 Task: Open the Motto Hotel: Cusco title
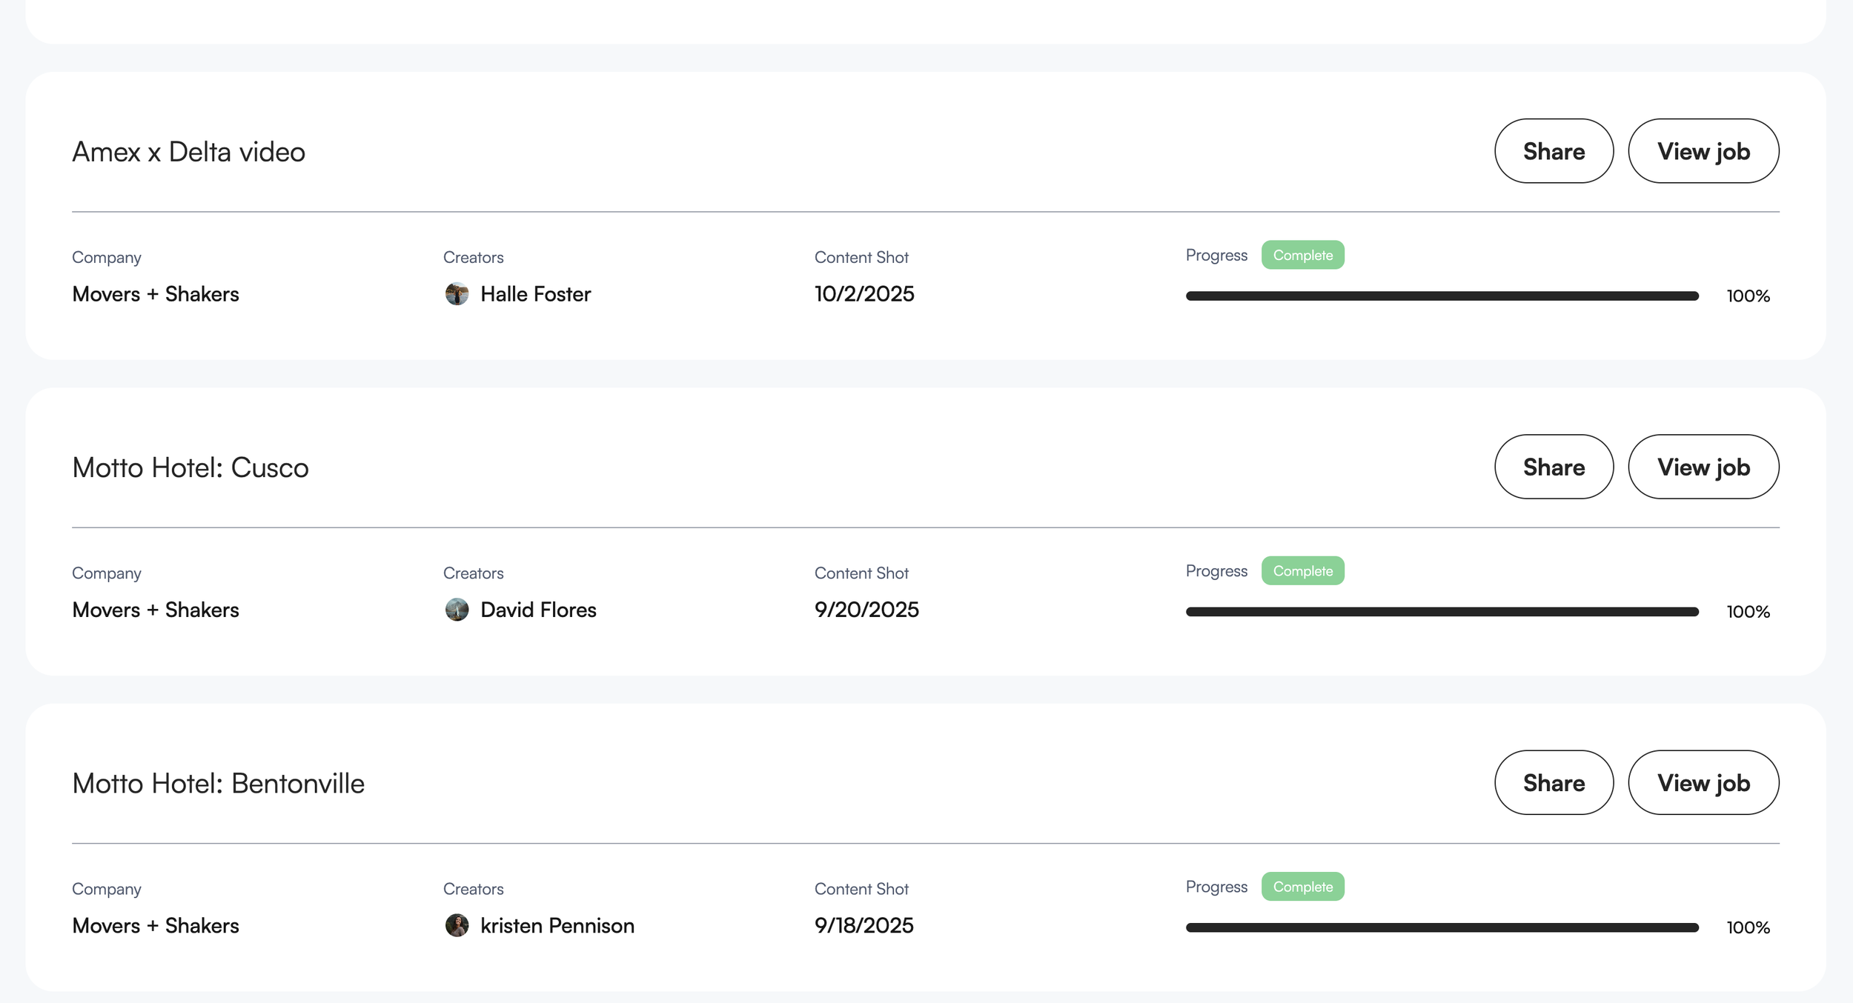click(x=190, y=467)
